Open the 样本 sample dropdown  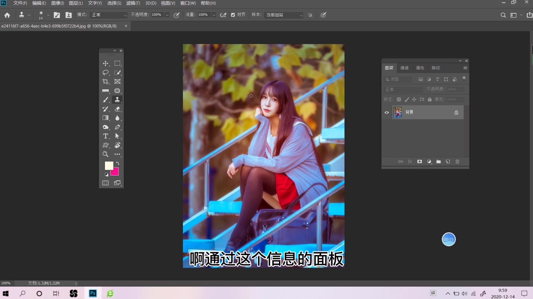point(284,15)
